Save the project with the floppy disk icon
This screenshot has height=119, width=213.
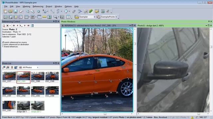pyautogui.click(x=16, y=11)
